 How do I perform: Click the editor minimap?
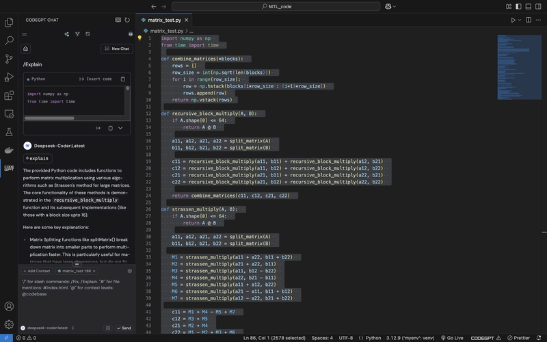coord(519,67)
